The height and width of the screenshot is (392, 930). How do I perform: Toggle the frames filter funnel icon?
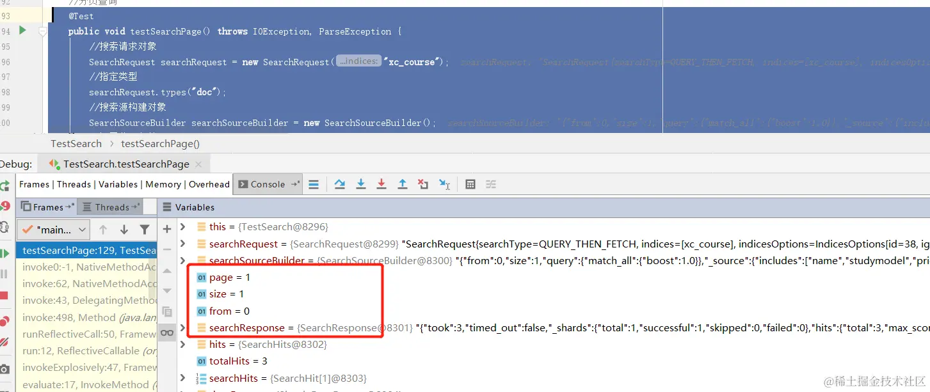[x=145, y=230]
